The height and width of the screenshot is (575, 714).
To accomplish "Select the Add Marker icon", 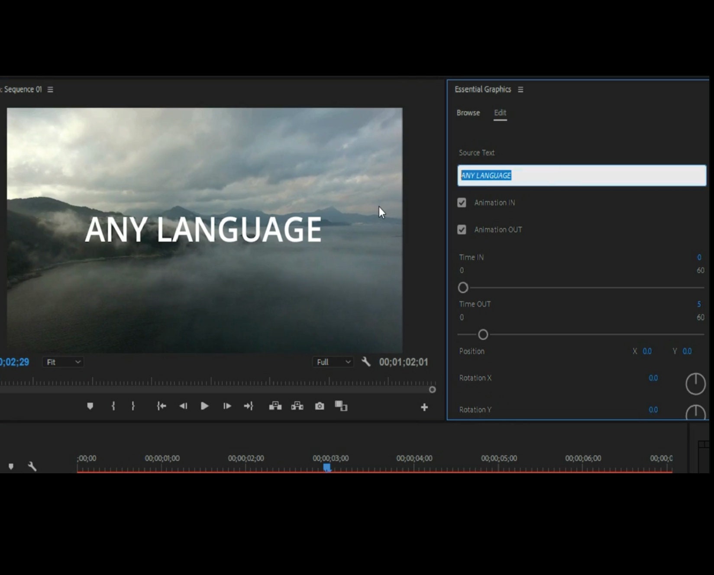I will pos(90,406).
